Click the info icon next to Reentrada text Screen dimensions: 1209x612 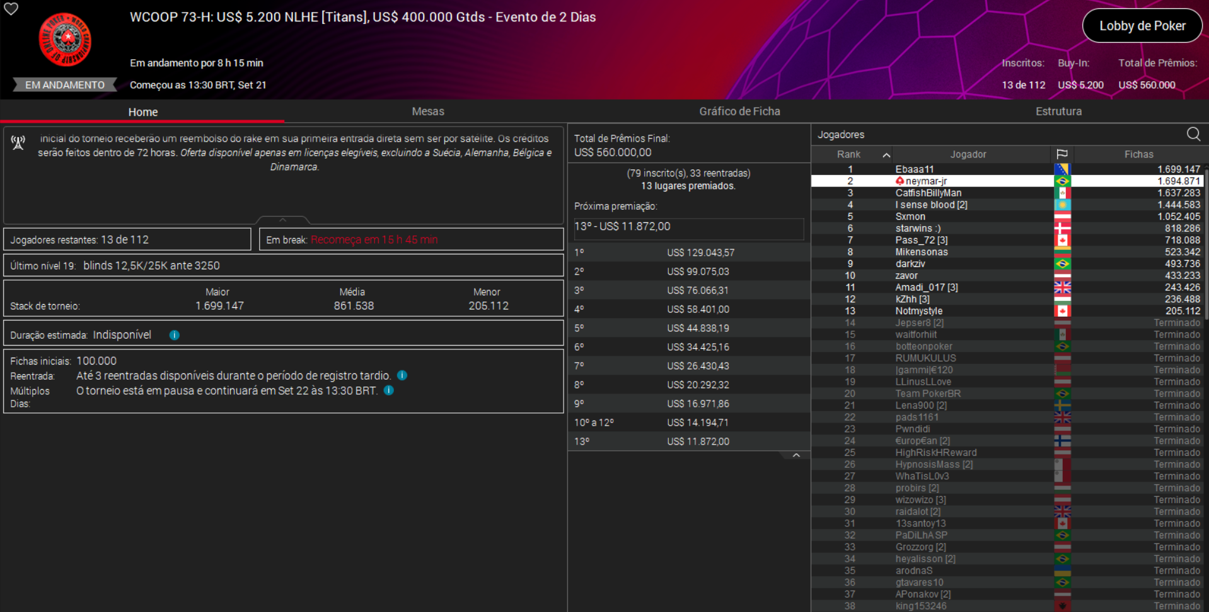pyautogui.click(x=402, y=375)
